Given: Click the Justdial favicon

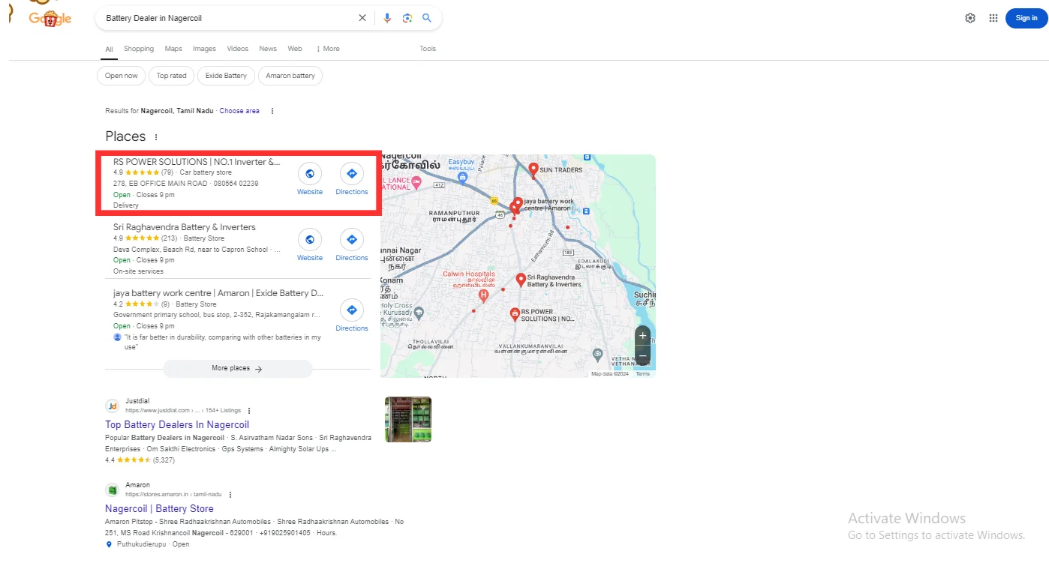Looking at the screenshot, I should point(113,406).
